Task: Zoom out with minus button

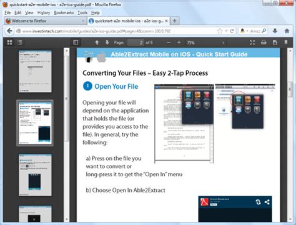Action: pos(169,42)
